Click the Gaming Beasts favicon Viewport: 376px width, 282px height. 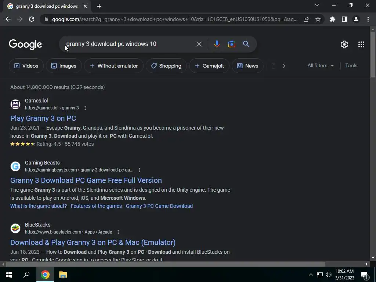tap(15, 166)
